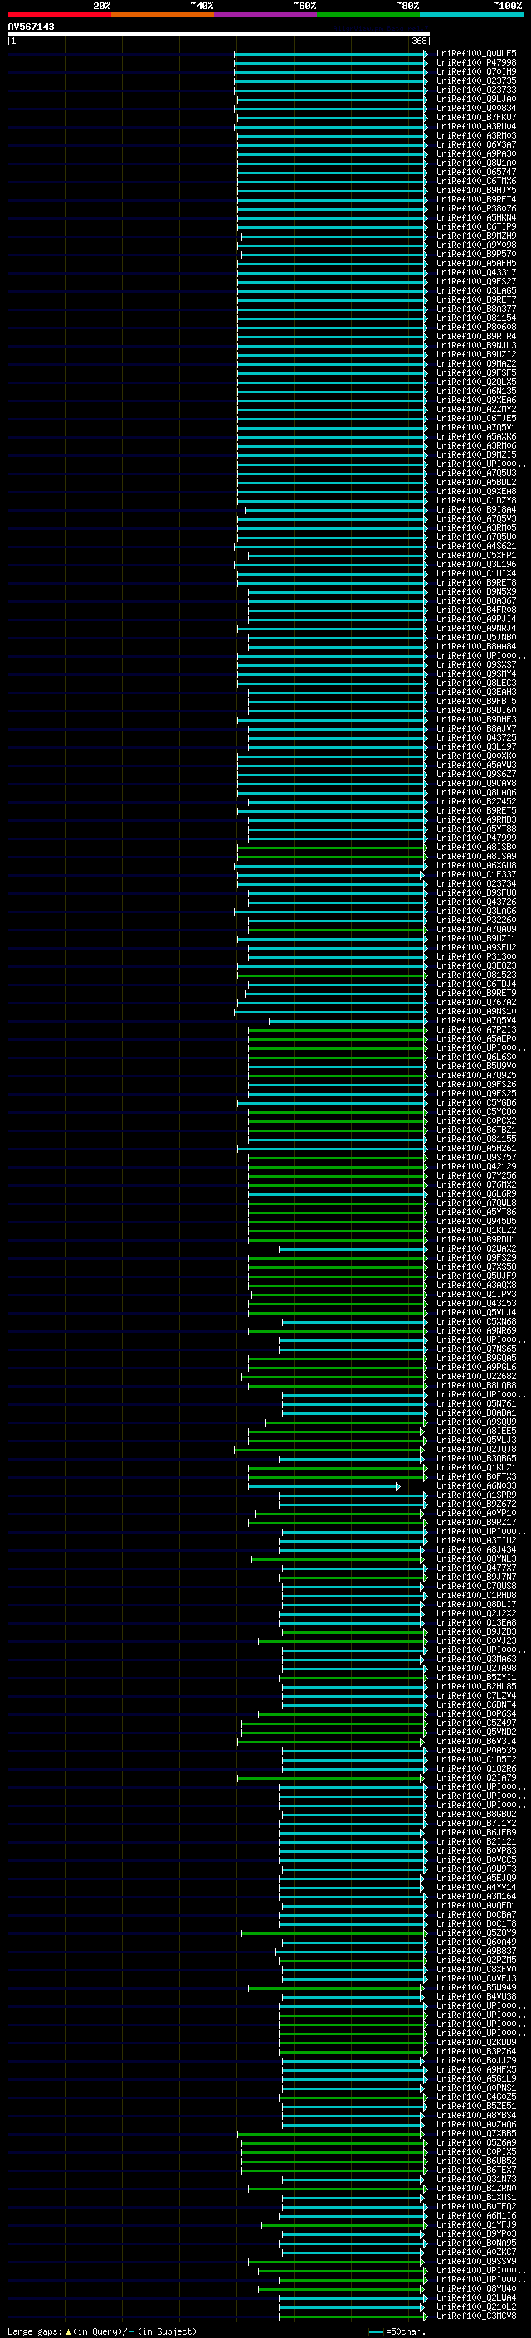Click the last hit UniRef100_C3MCV8
Image resolution: width=531 pixels, height=2338 pixels.
click(x=476, y=2316)
